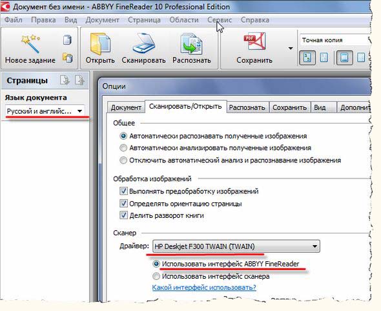Click the Сканировать button label
381x311 pixels.
(143, 60)
